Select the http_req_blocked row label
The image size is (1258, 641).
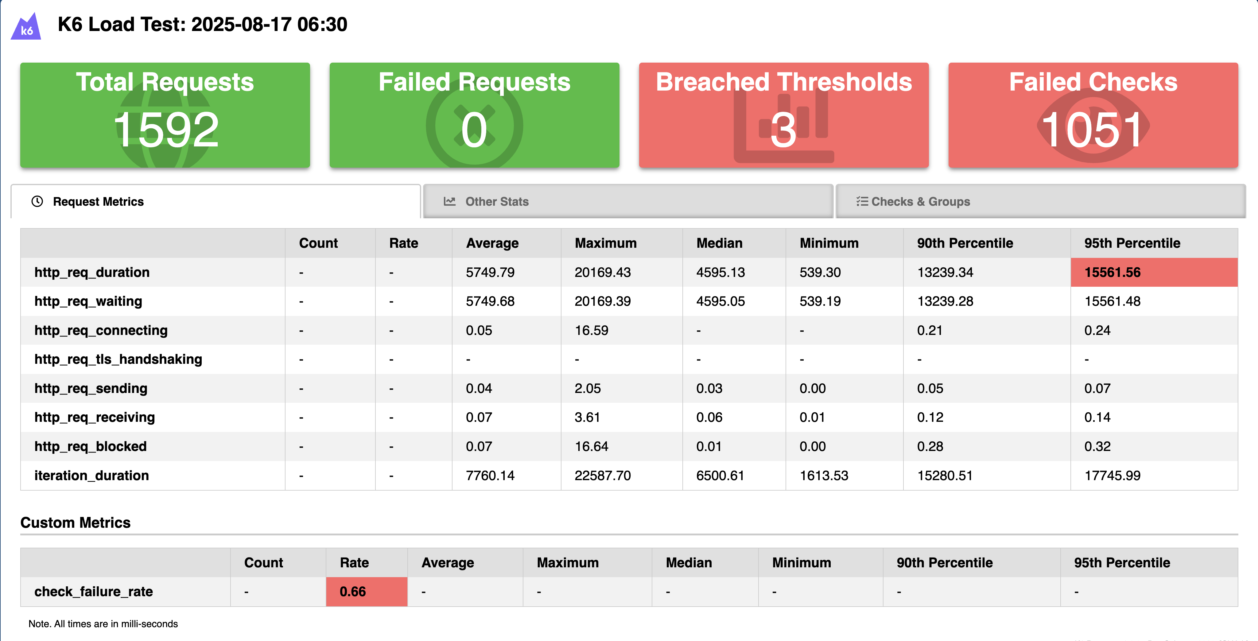[90, 447]
